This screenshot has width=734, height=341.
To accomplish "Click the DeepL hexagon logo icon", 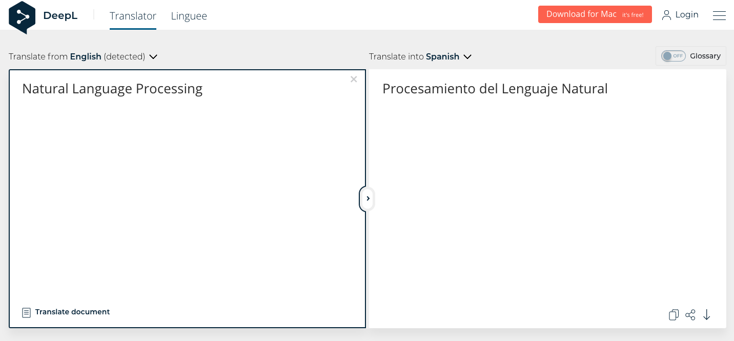I will pos(22,17).
